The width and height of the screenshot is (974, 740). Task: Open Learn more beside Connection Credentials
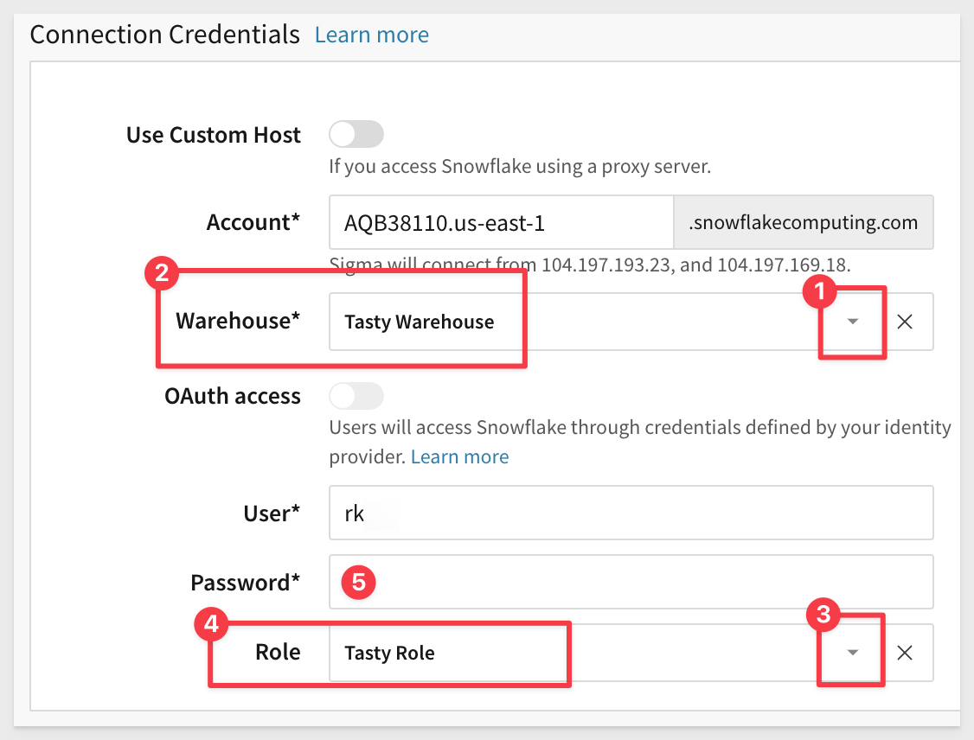click(x=371, y=35)
